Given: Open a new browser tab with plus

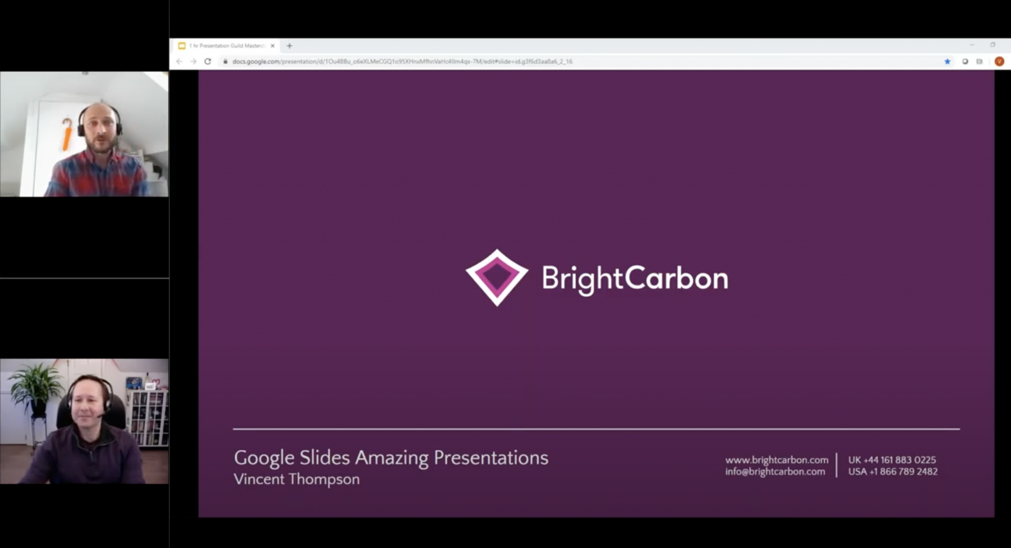Looking at the screenshot, I should [290, 46].
